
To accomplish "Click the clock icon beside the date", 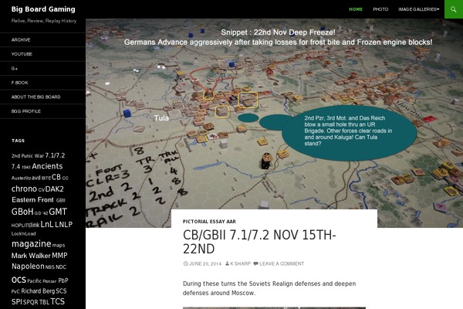I will click(x=185, y=263).
